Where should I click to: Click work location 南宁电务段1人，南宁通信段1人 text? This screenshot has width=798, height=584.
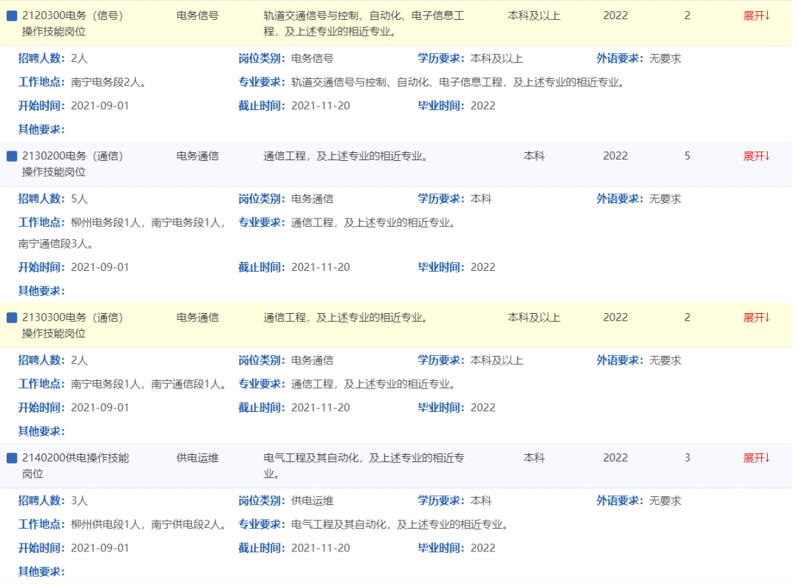click(x=148, y=384)
